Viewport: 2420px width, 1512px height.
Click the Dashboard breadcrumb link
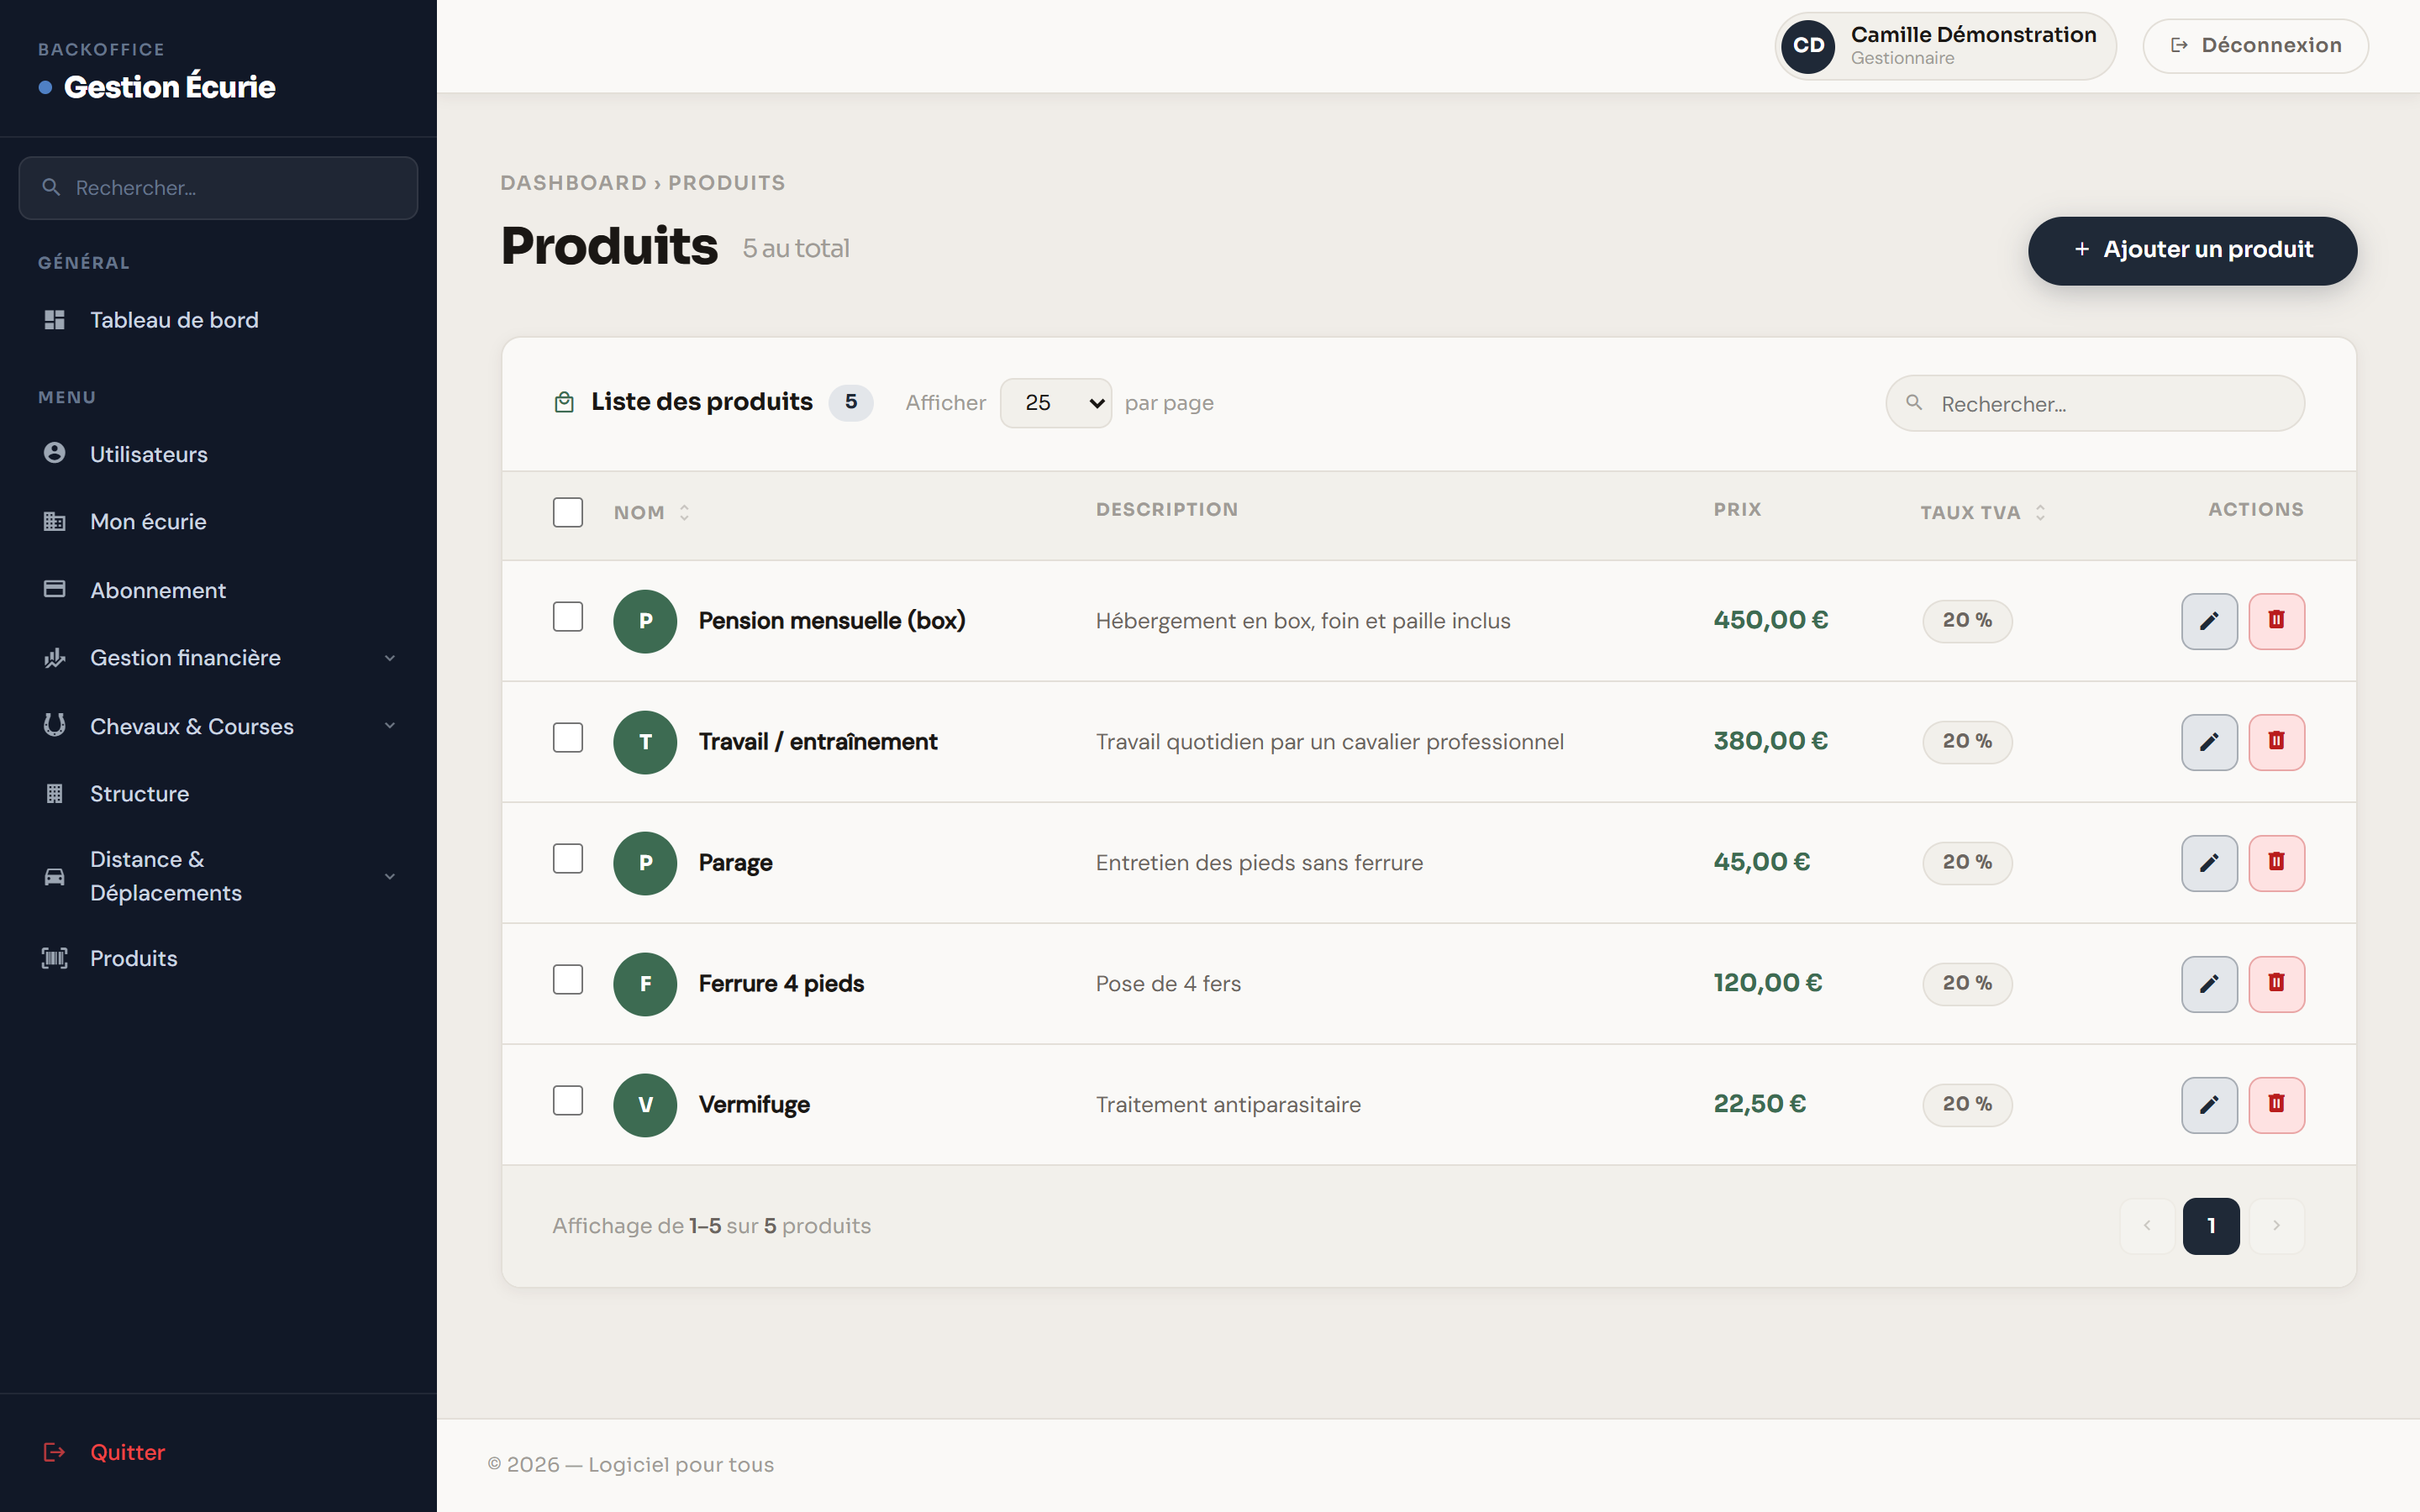(x=573, y=183)
